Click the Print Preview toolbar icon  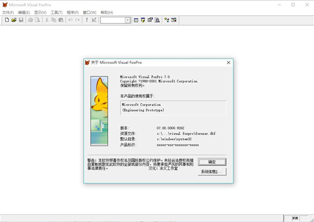(x=37, y=20)
